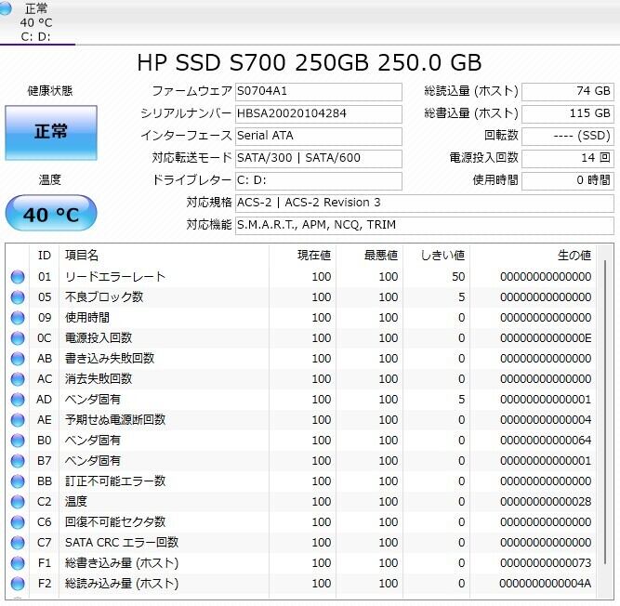Screen dimensions: 620x606
Task: Click the firmware field S0704A1
Action: click(318, 91)
